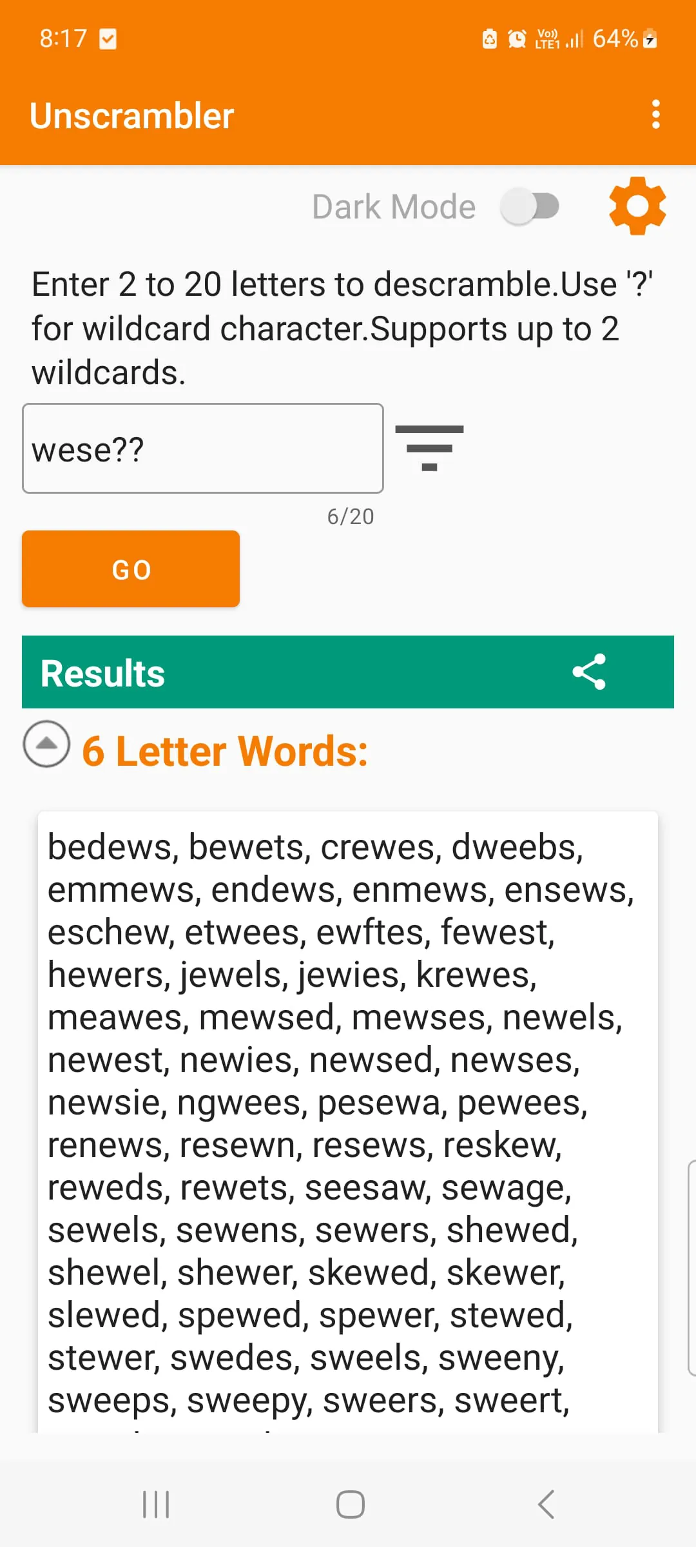Tap the battery indicator in status bar
This screenshot has width=696, height=1547.
tap(650, 39)
